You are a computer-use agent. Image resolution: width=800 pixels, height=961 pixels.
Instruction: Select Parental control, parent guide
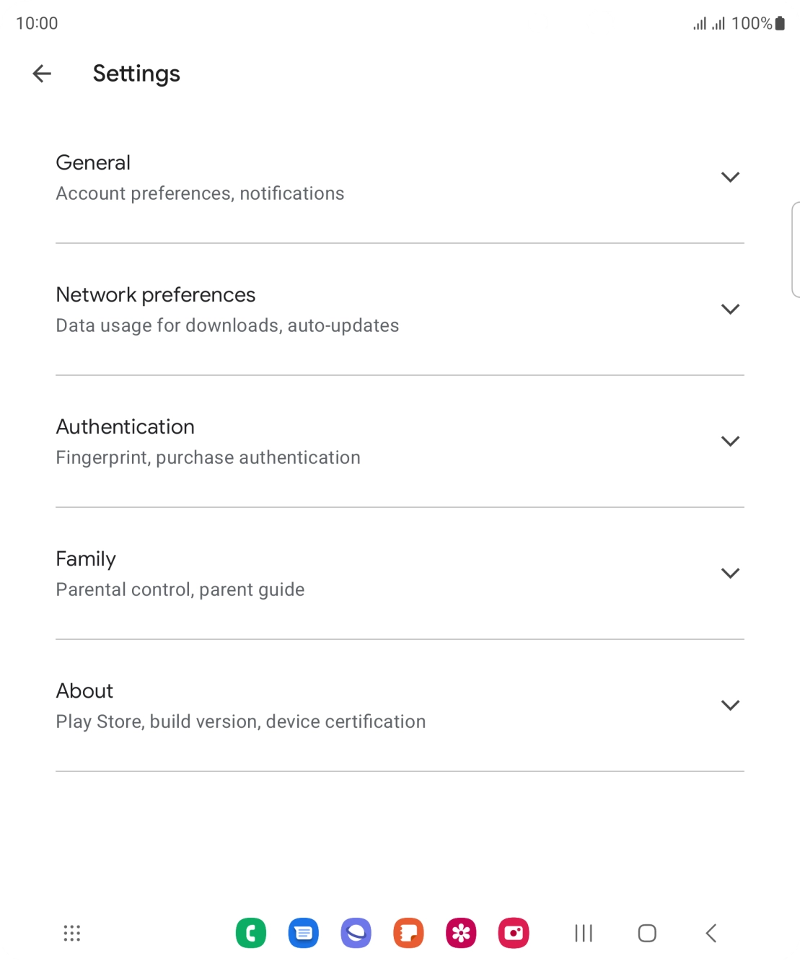(x=180, y=589)
